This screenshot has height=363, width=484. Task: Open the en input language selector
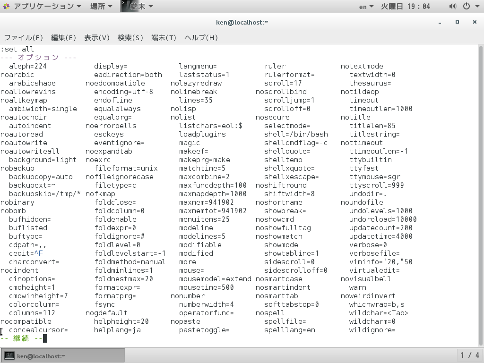[x=366, y=7]
